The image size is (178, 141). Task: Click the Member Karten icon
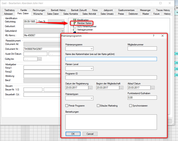74,23
